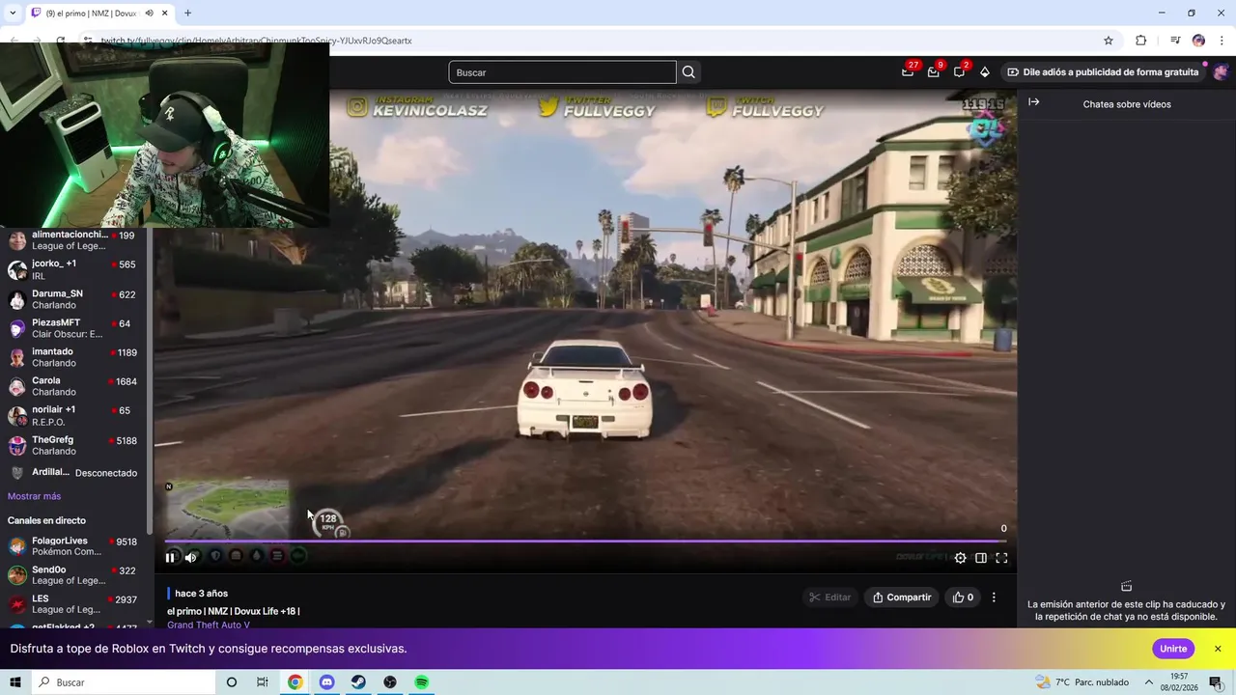The width and height of the screenshot is (1236, 695).
Task: Open the clip's three-dot options menu
Action: pos(994,598)
